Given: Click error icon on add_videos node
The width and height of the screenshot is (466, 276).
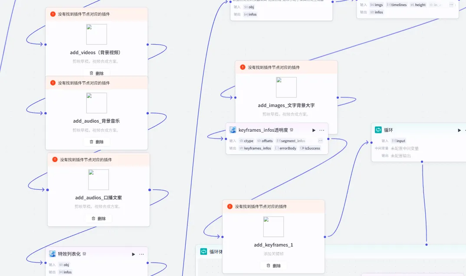Looking at the screenshot, I should pyautogui.click(x=53, y=14).
